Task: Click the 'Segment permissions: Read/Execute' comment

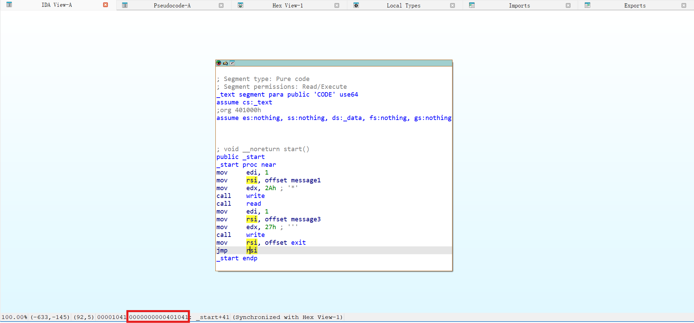Action: [282, 87]
